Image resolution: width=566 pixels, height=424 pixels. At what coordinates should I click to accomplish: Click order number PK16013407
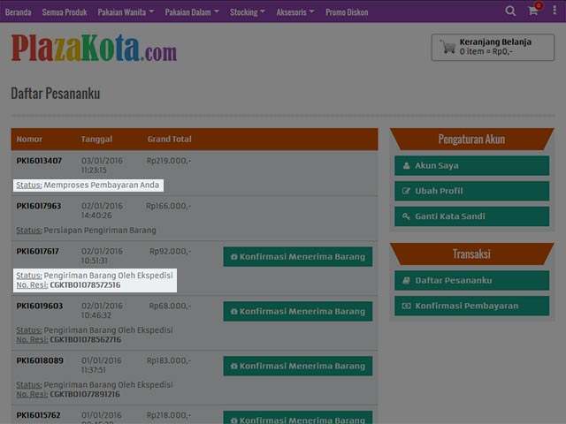39,161
